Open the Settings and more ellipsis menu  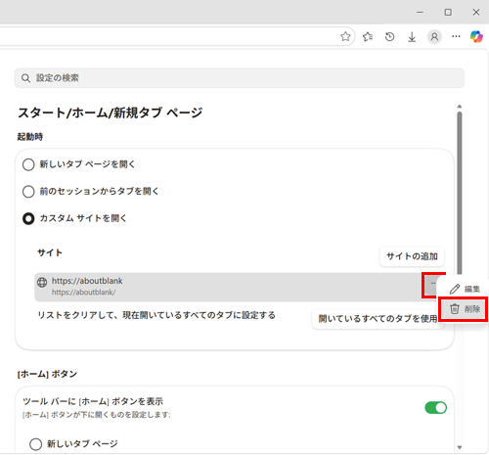coord(456,36)
